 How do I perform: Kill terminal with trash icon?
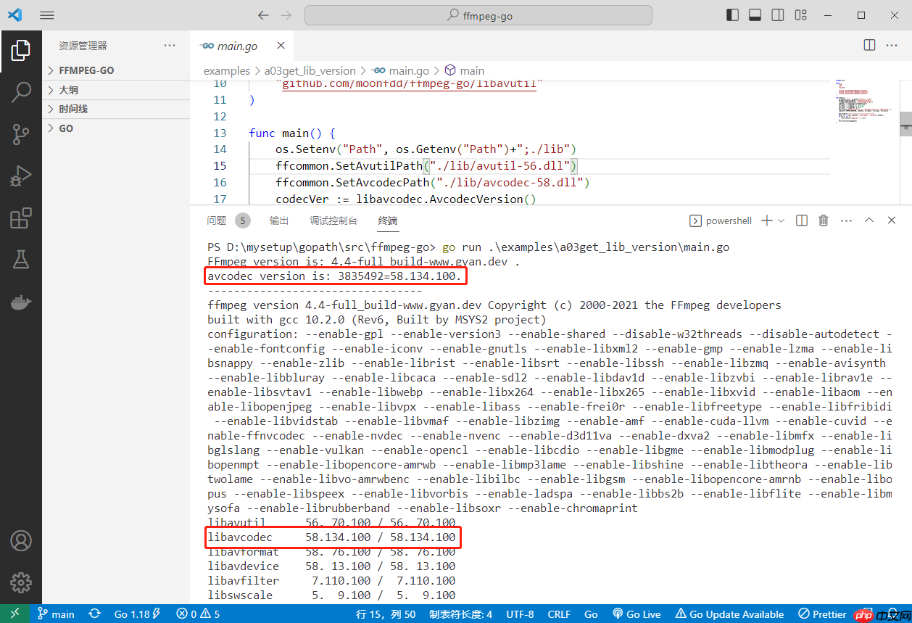pos(823,220)
